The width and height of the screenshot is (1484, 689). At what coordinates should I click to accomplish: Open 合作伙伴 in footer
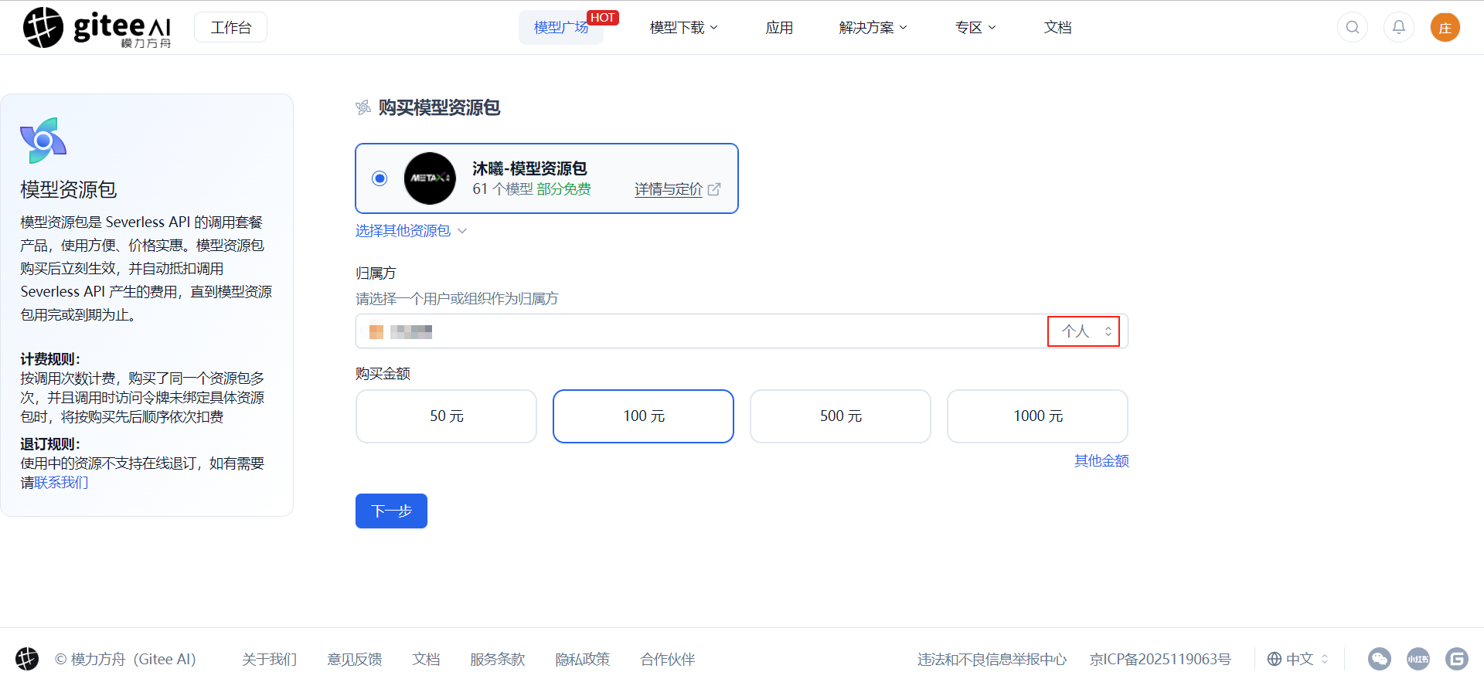click(667, 659)
